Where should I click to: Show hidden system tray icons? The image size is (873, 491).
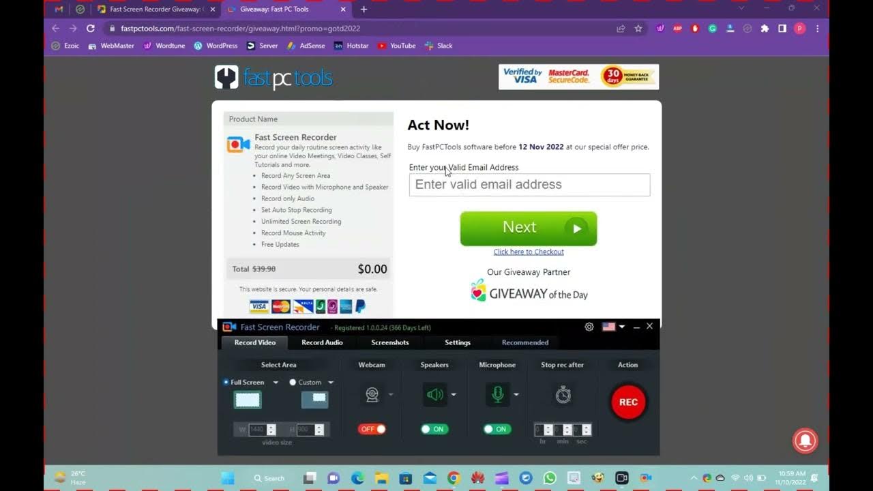(x=694, y=478)
